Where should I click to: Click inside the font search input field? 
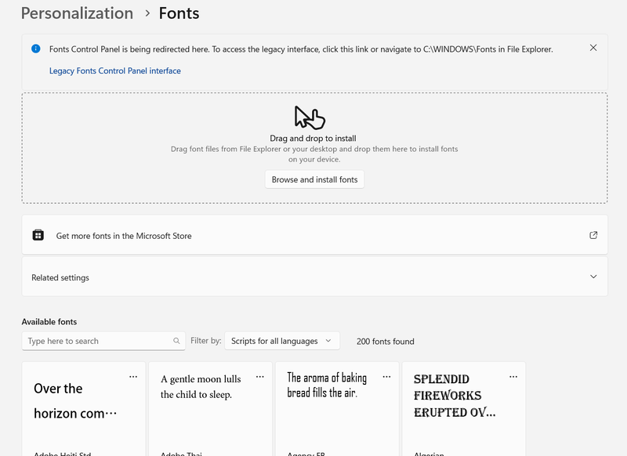(x=94, y=341)
